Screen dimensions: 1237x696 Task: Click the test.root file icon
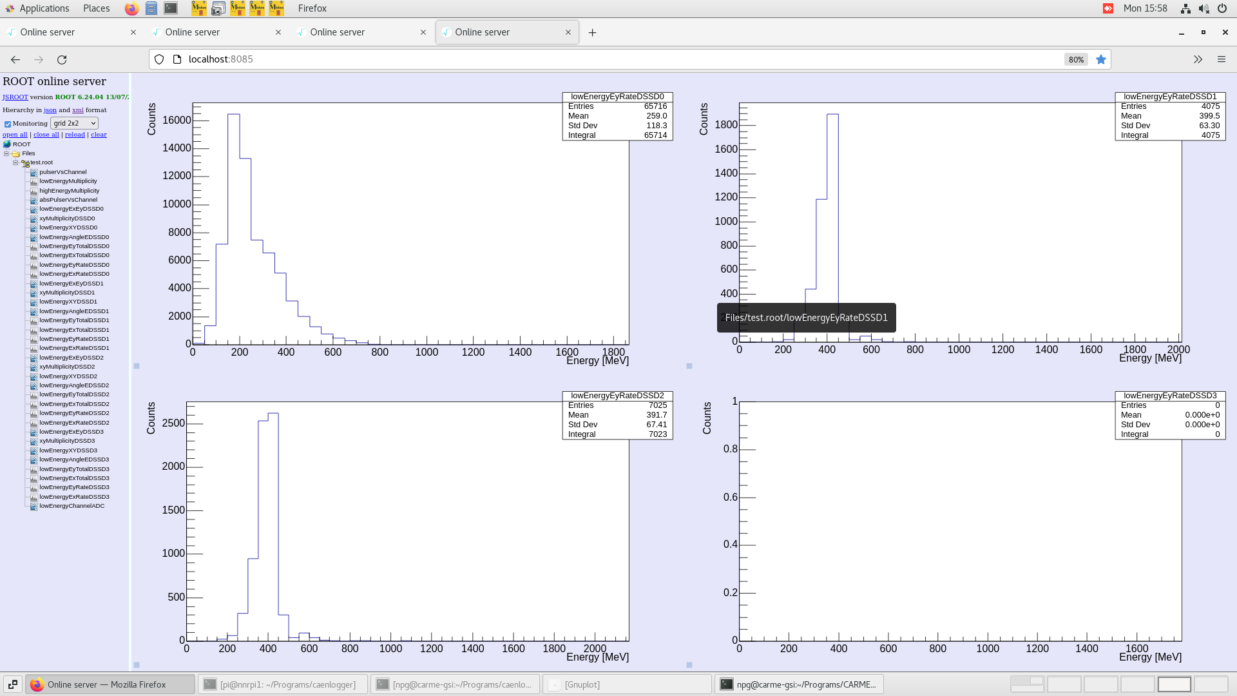[24, 162]
